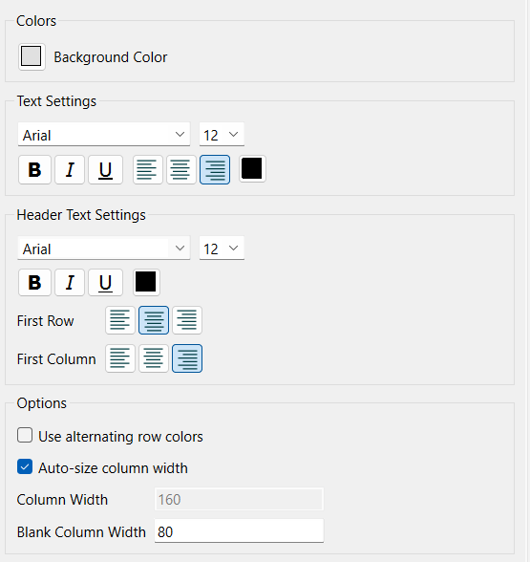Viewport: 530px width, 562px height.
Task: Set First Column alignment to center
Action: tap(154, 358)
